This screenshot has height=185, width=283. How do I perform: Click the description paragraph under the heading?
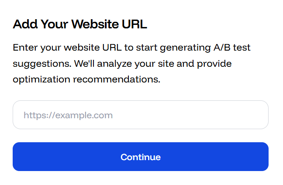pos(131,64)
